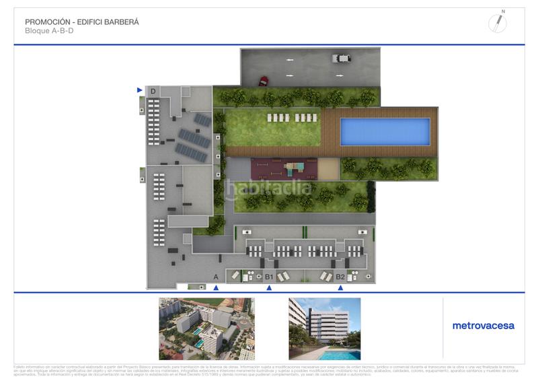
Task: Select the B1 block label
Action: point(269,277)
